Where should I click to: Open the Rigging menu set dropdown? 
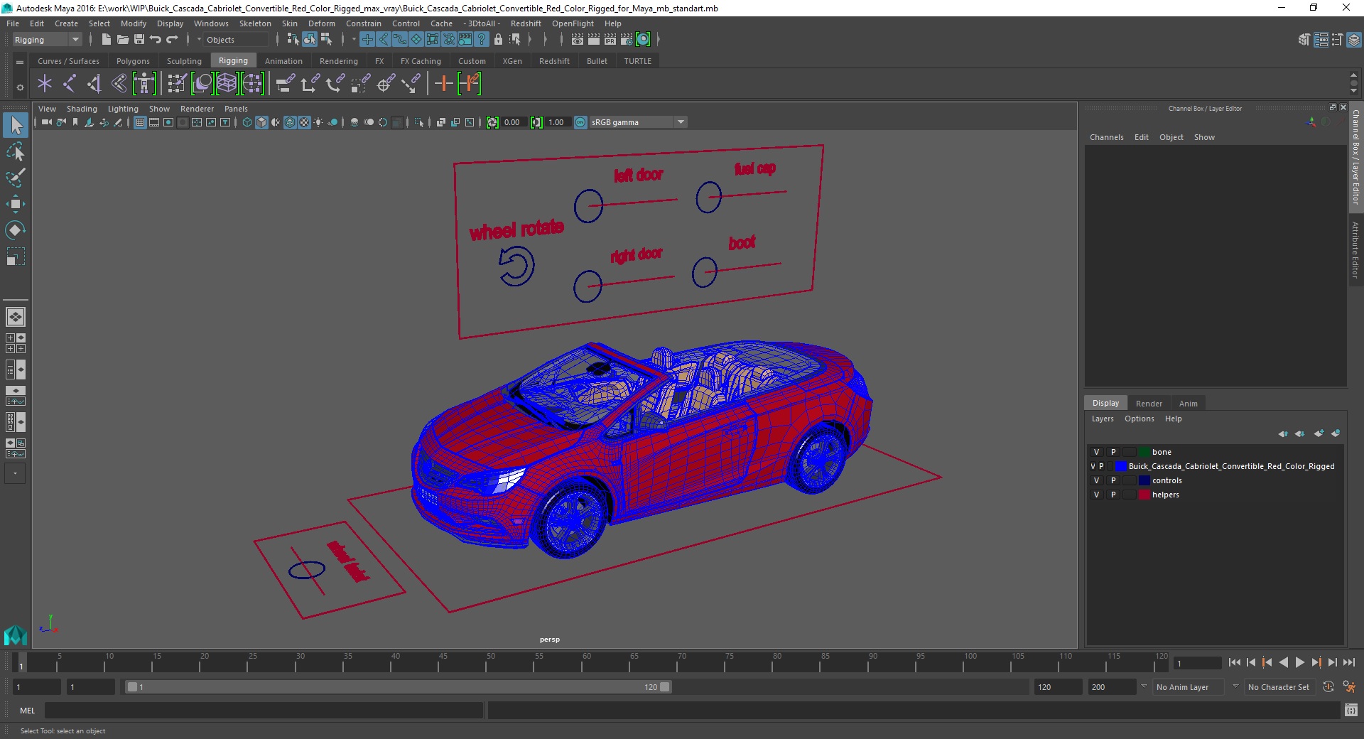47,40
